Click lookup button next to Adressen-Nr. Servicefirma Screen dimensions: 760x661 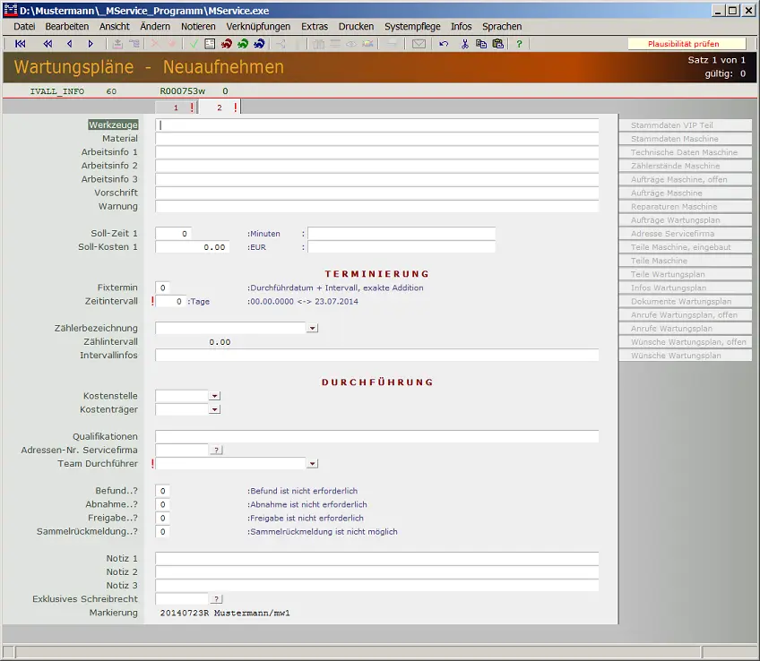[x=216, y=450]
